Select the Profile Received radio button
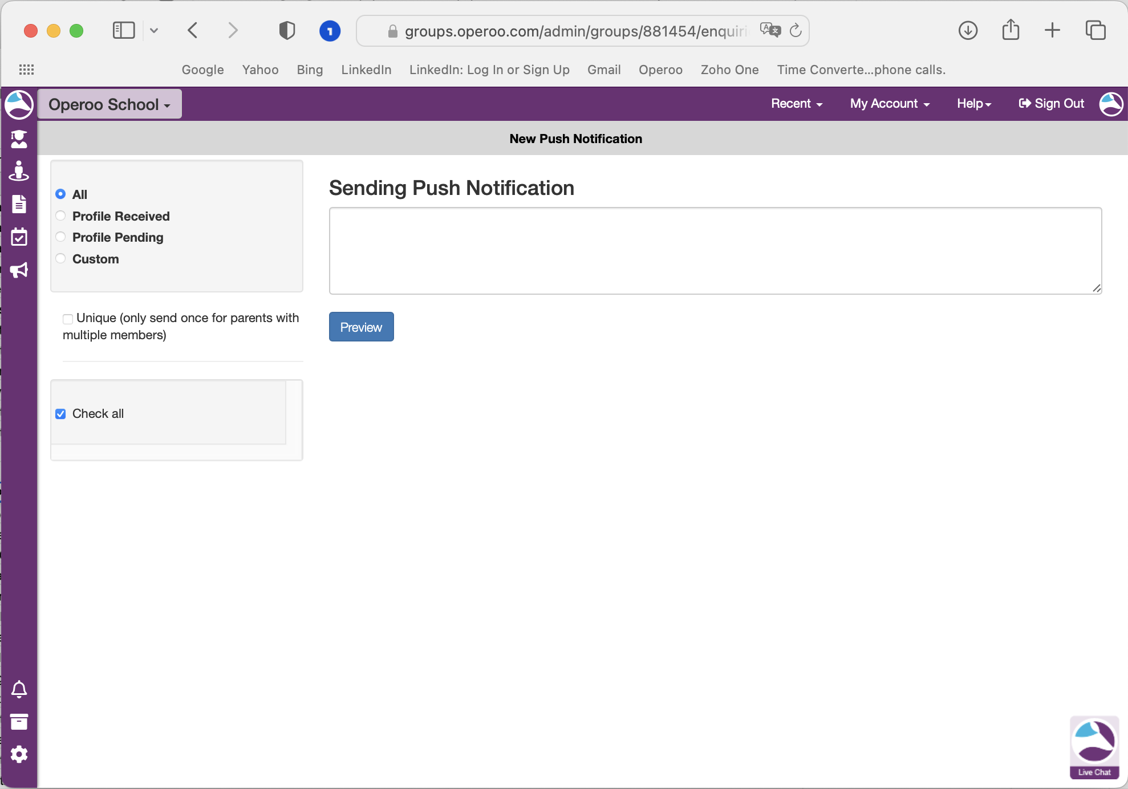The width and height of the screenshot is (1128, 789). [60, 216]
